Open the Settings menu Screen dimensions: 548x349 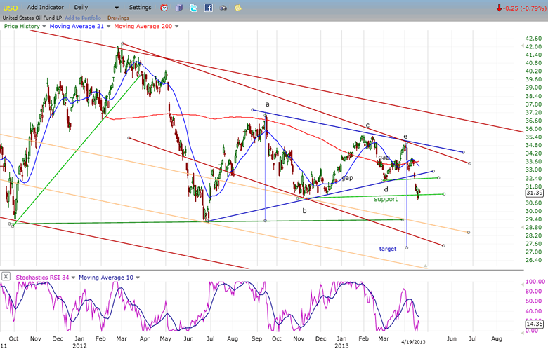[x=140, y=8]
